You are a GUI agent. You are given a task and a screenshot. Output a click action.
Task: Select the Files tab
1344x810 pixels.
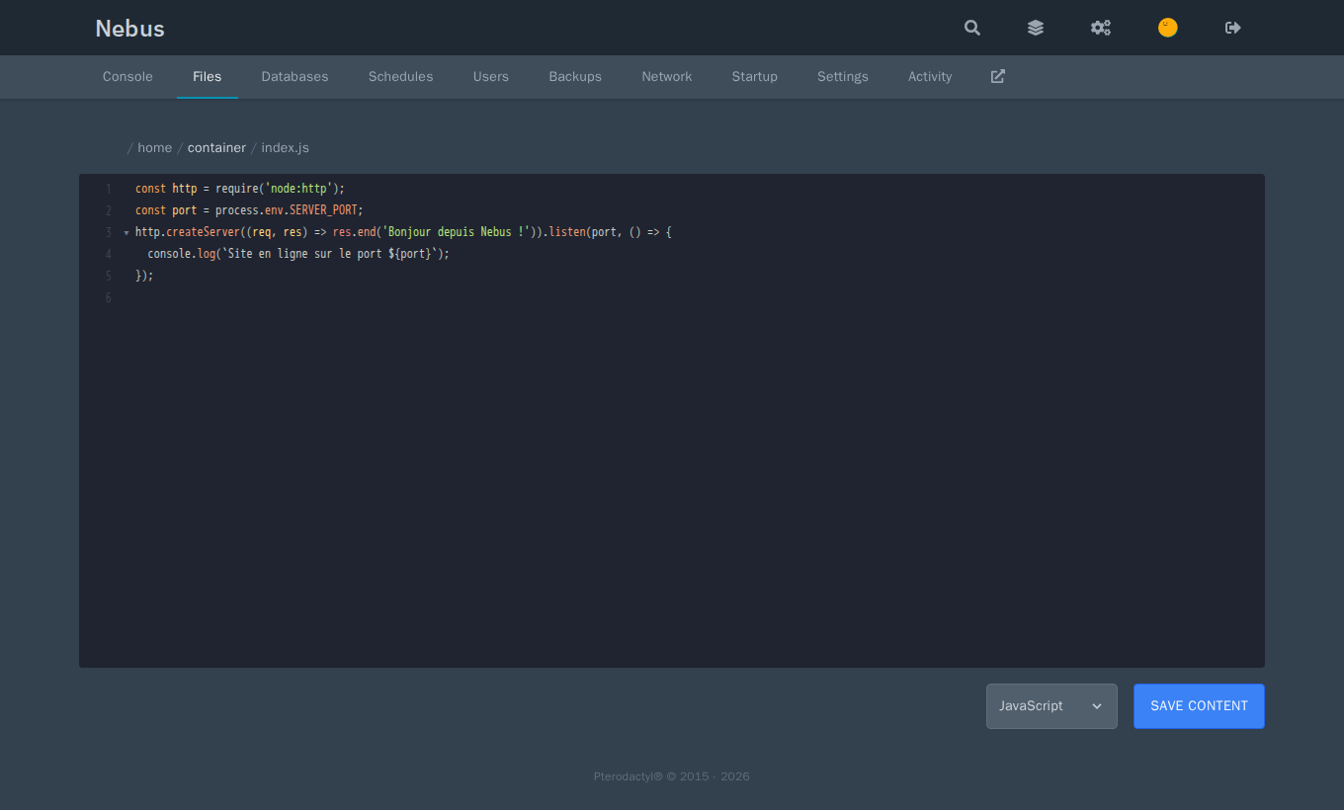(x=208, y=77)
